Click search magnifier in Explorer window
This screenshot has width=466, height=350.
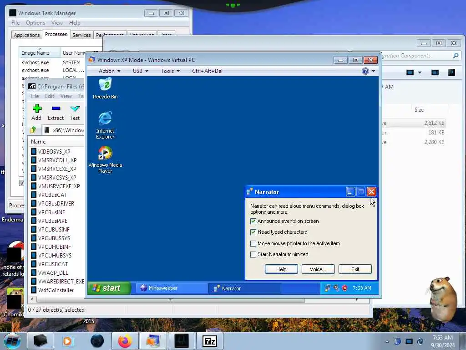pos(456,56)
